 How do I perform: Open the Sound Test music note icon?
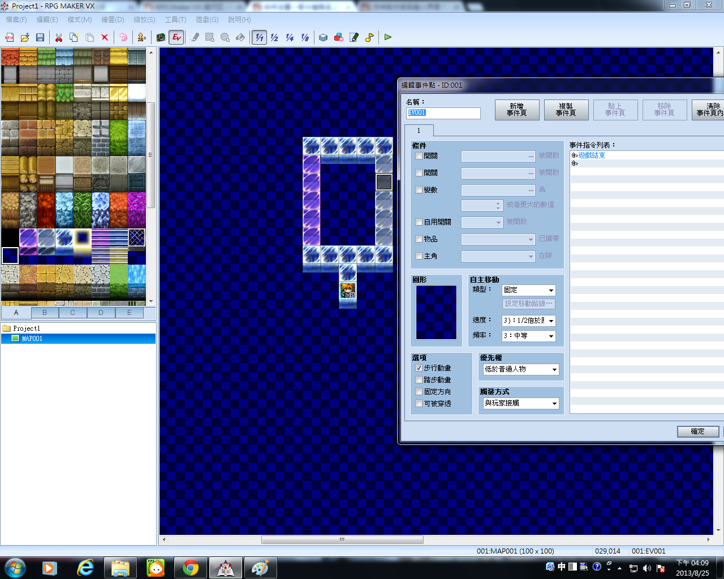(369, 37)
